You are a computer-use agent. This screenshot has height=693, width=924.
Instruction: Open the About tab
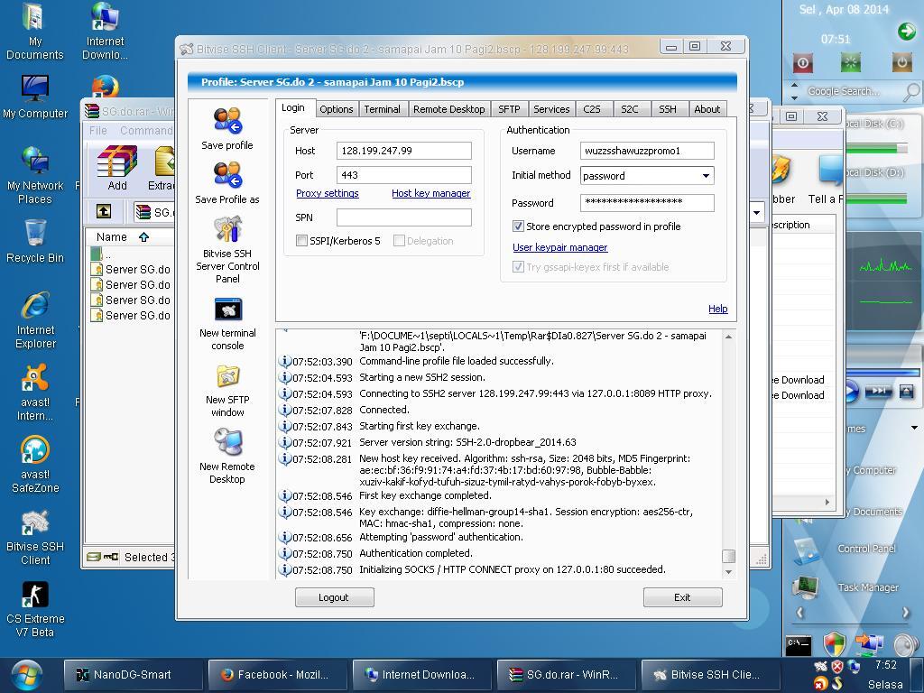point(707,109)
